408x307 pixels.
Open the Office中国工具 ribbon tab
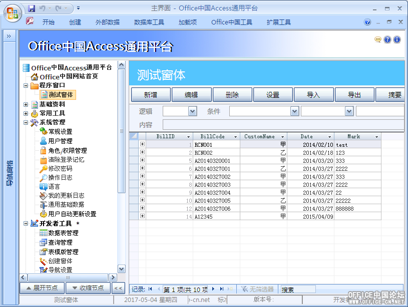(232, 22)
